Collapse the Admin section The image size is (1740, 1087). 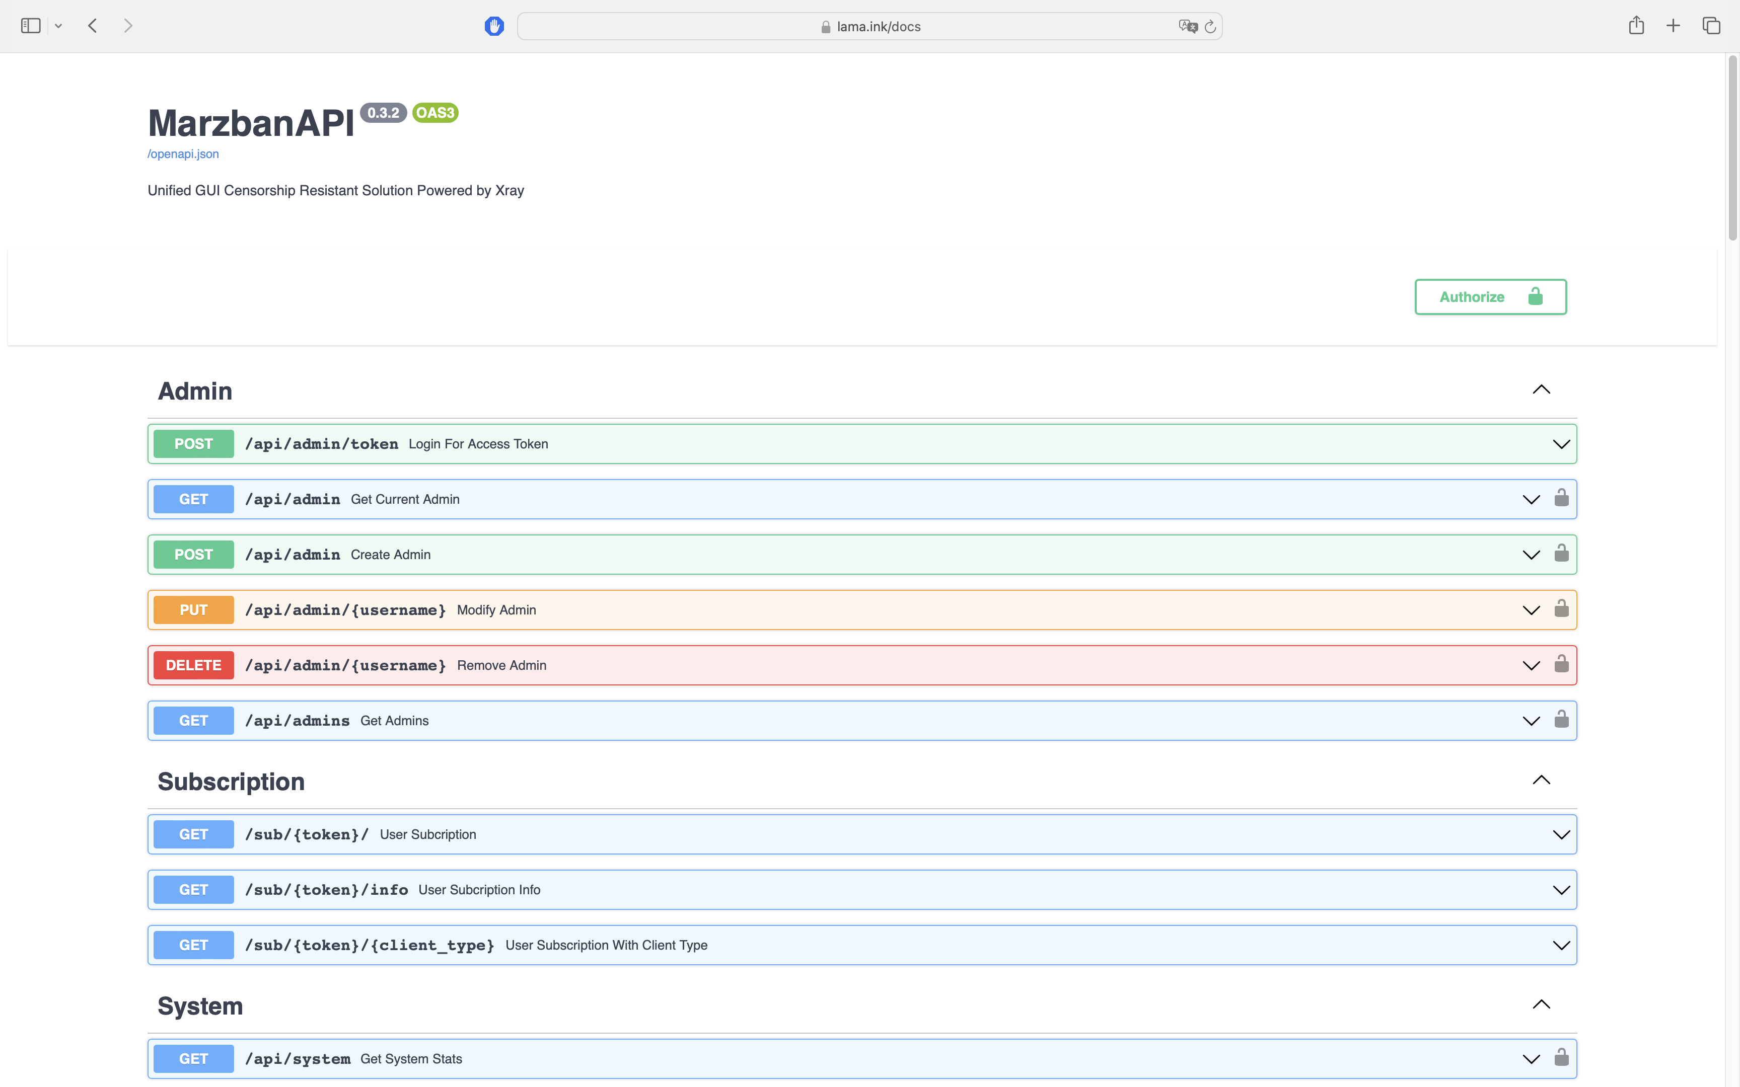click(1541, 390)
